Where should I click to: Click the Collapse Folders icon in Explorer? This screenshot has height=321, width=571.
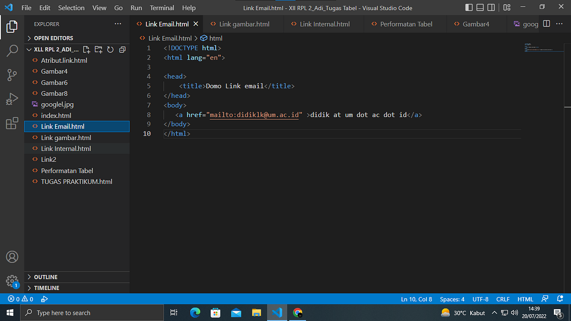click(122, 49)
